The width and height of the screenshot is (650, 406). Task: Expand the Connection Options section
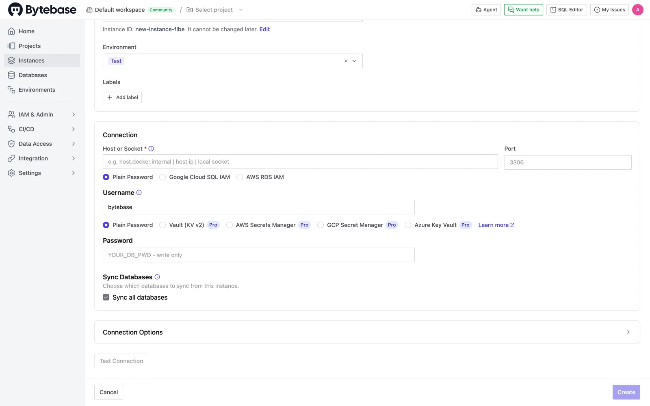pyautogui.click(x=367, y=332)
